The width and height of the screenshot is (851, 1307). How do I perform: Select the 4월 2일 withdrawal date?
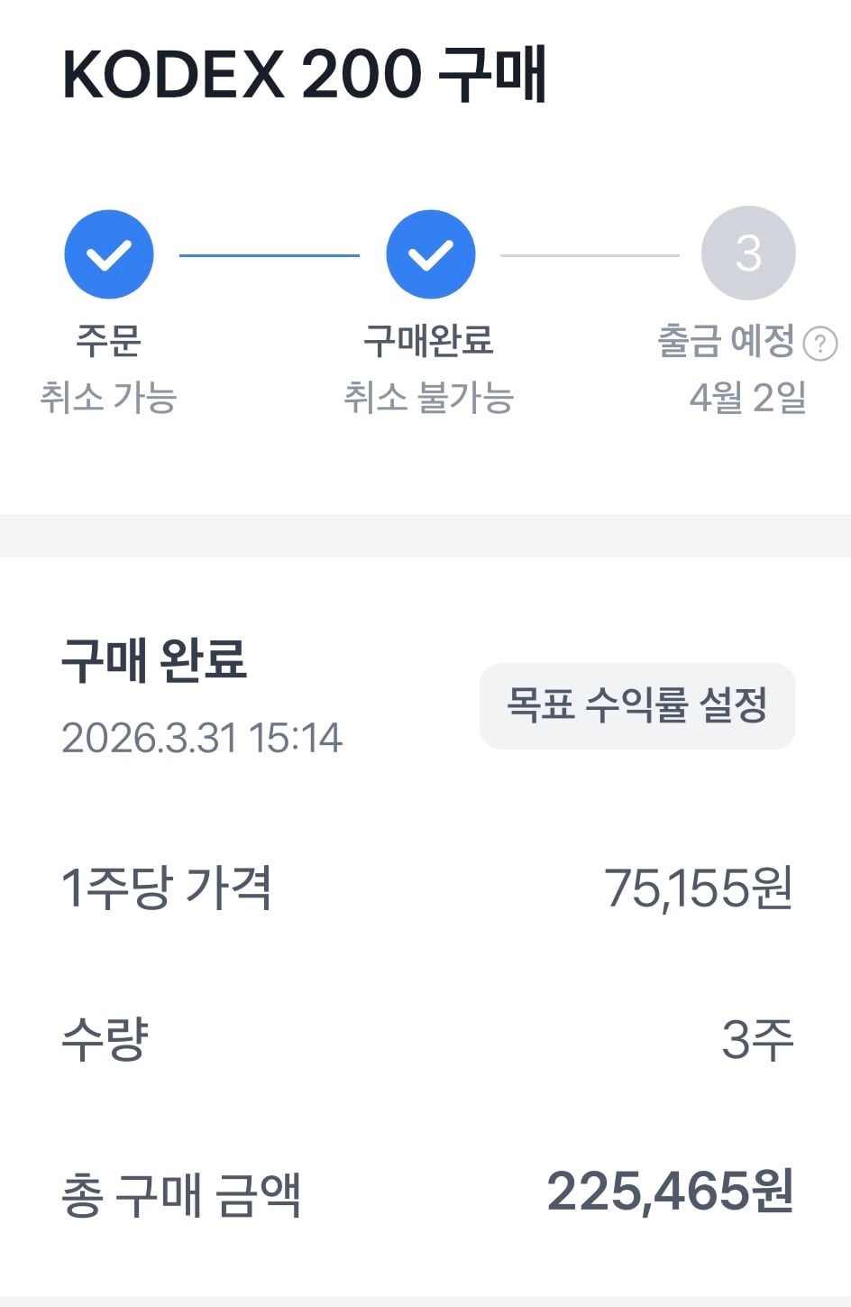coord(748,397)
